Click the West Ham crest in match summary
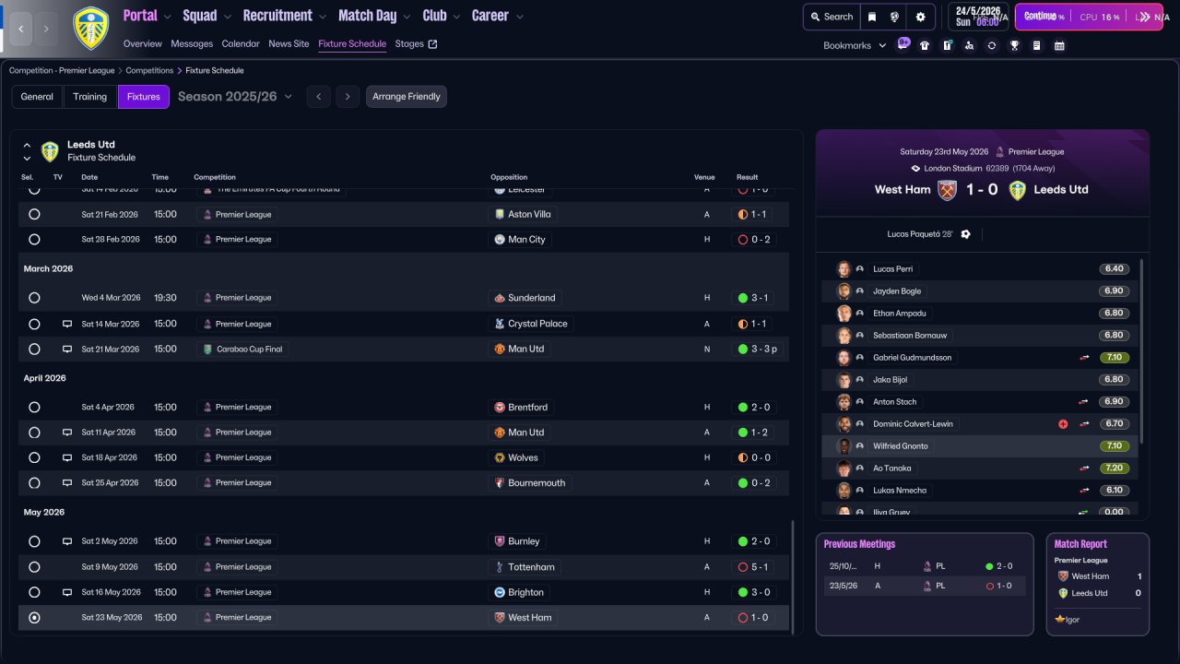The image size is (1180, 664). 948,190
